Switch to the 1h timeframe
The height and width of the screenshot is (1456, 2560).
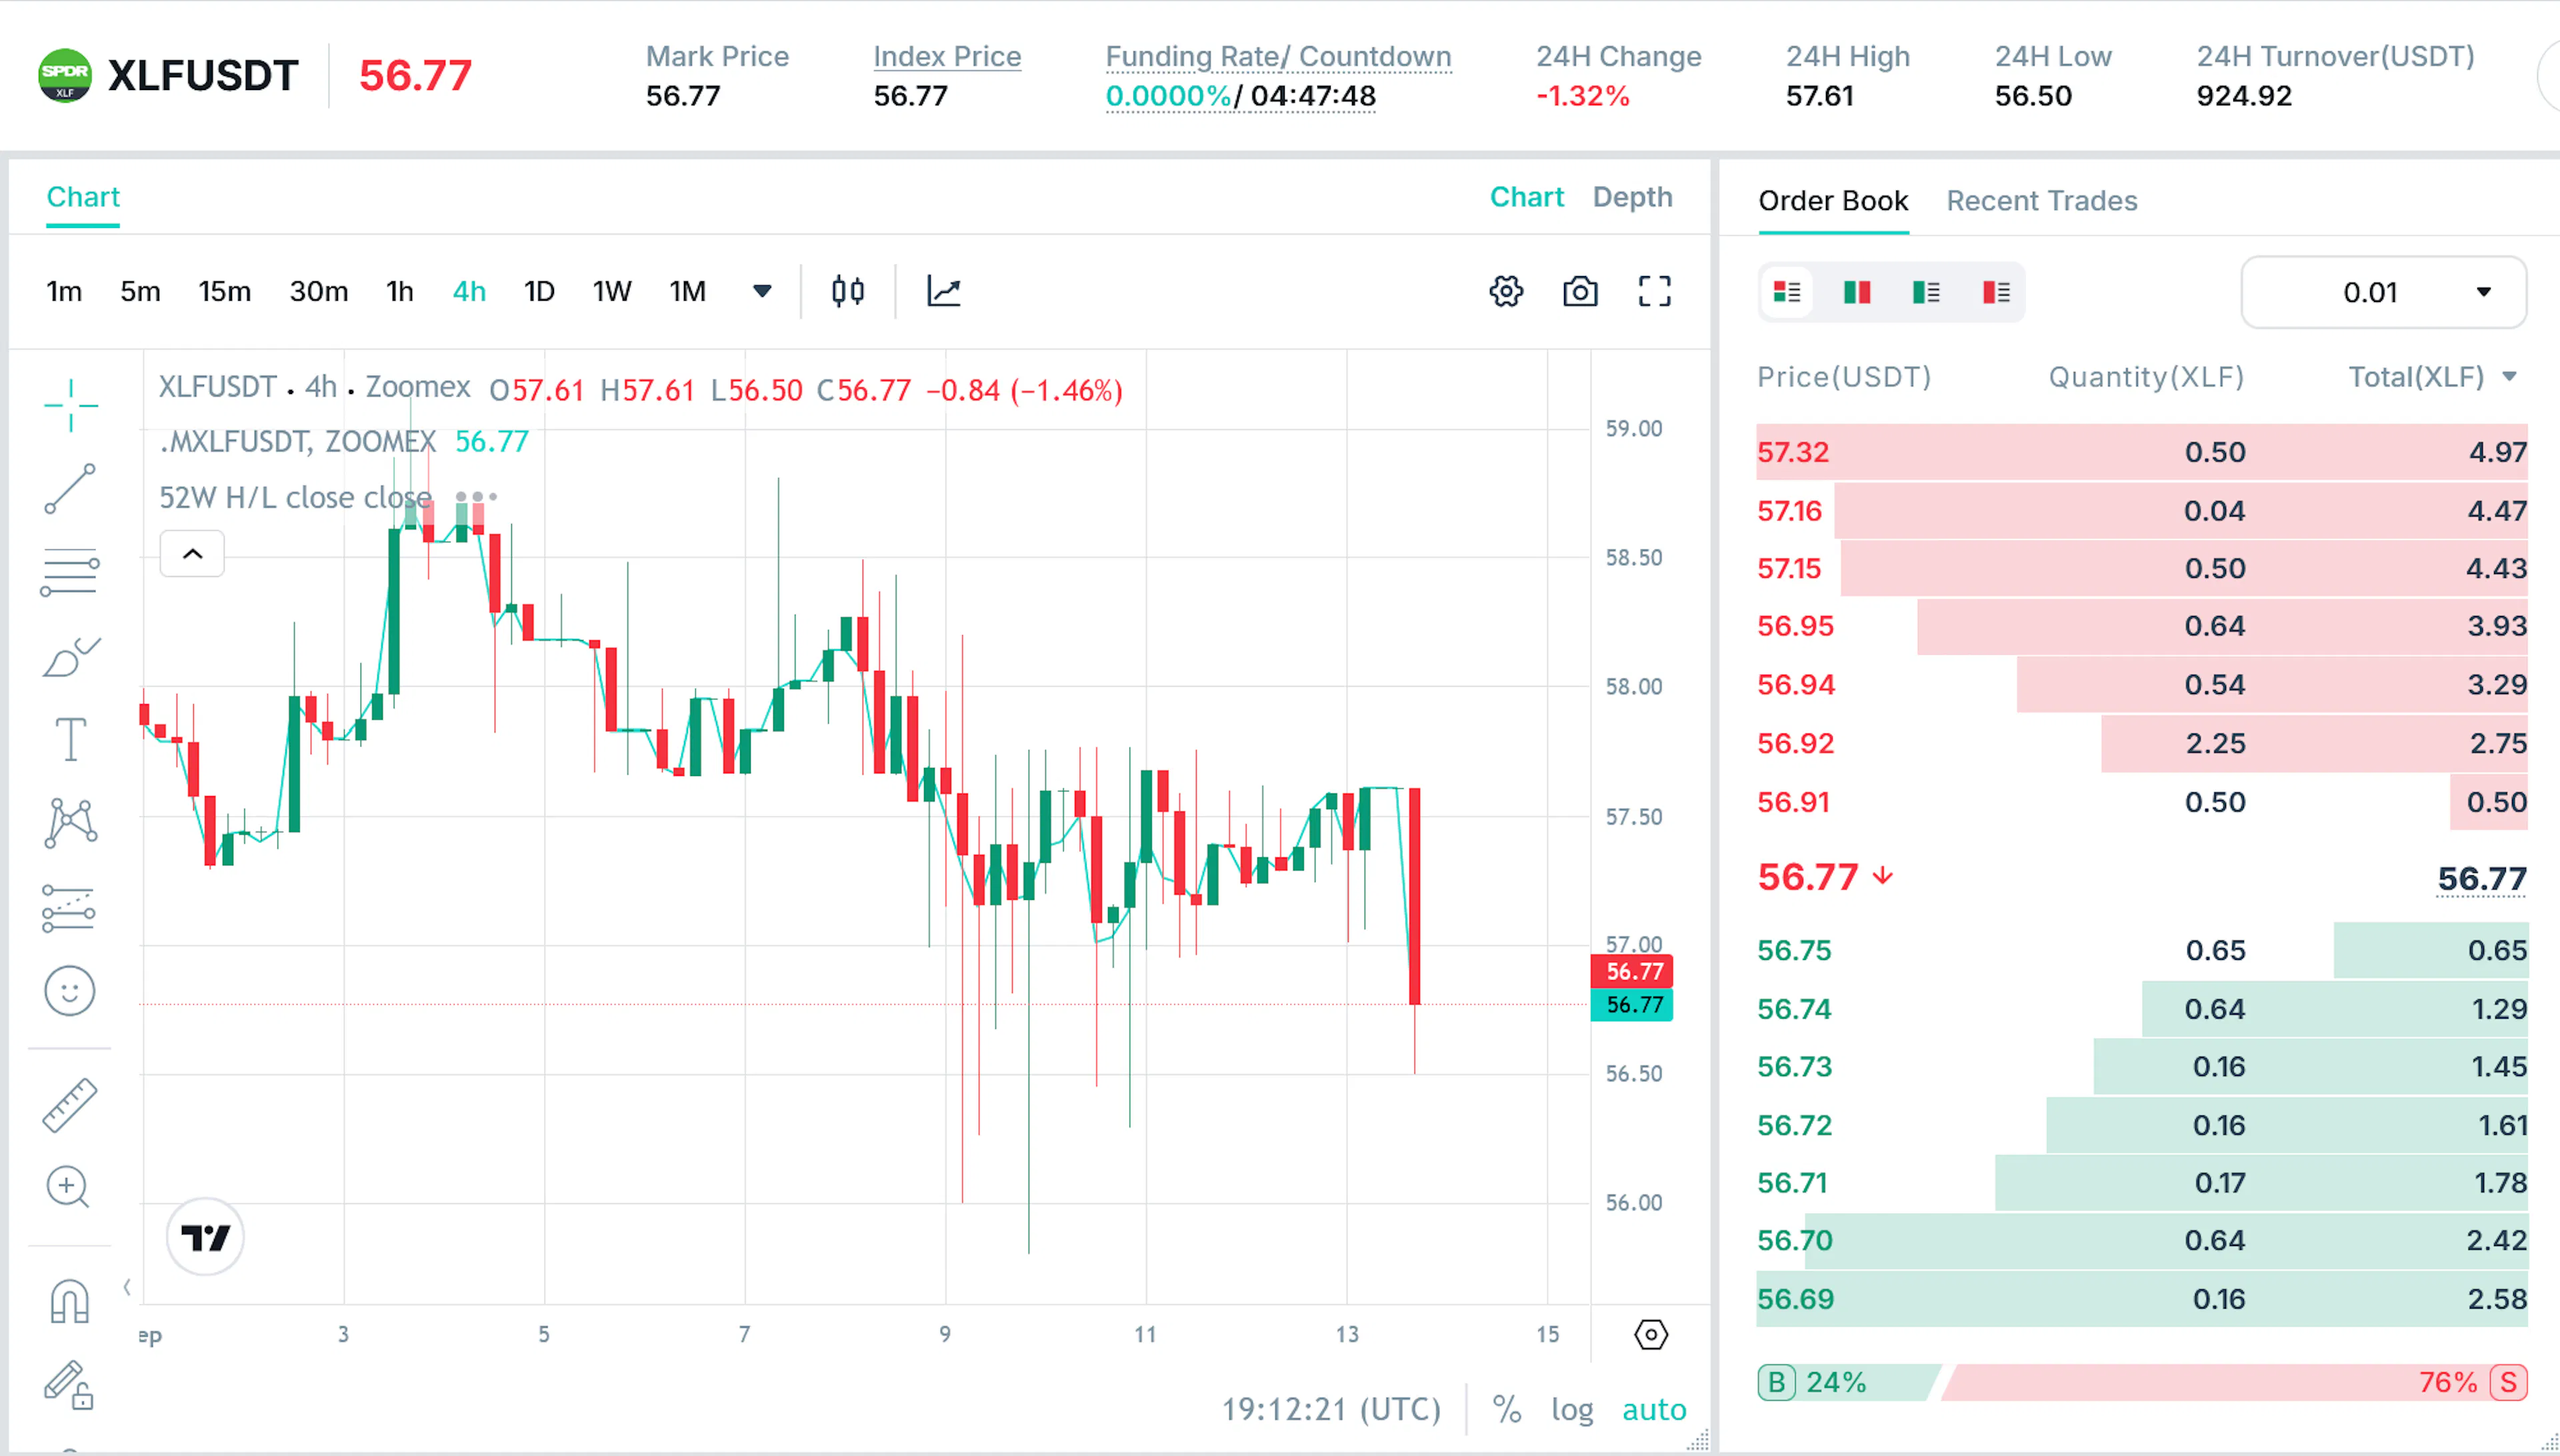click(400, 291)
